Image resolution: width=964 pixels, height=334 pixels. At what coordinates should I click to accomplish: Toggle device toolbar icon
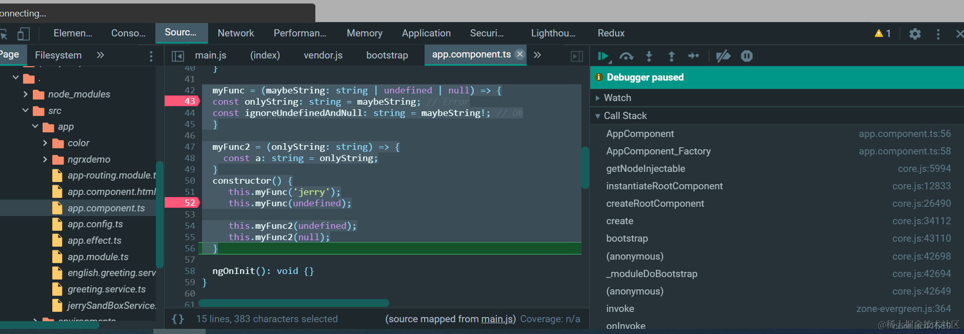(x=24, y=34)
